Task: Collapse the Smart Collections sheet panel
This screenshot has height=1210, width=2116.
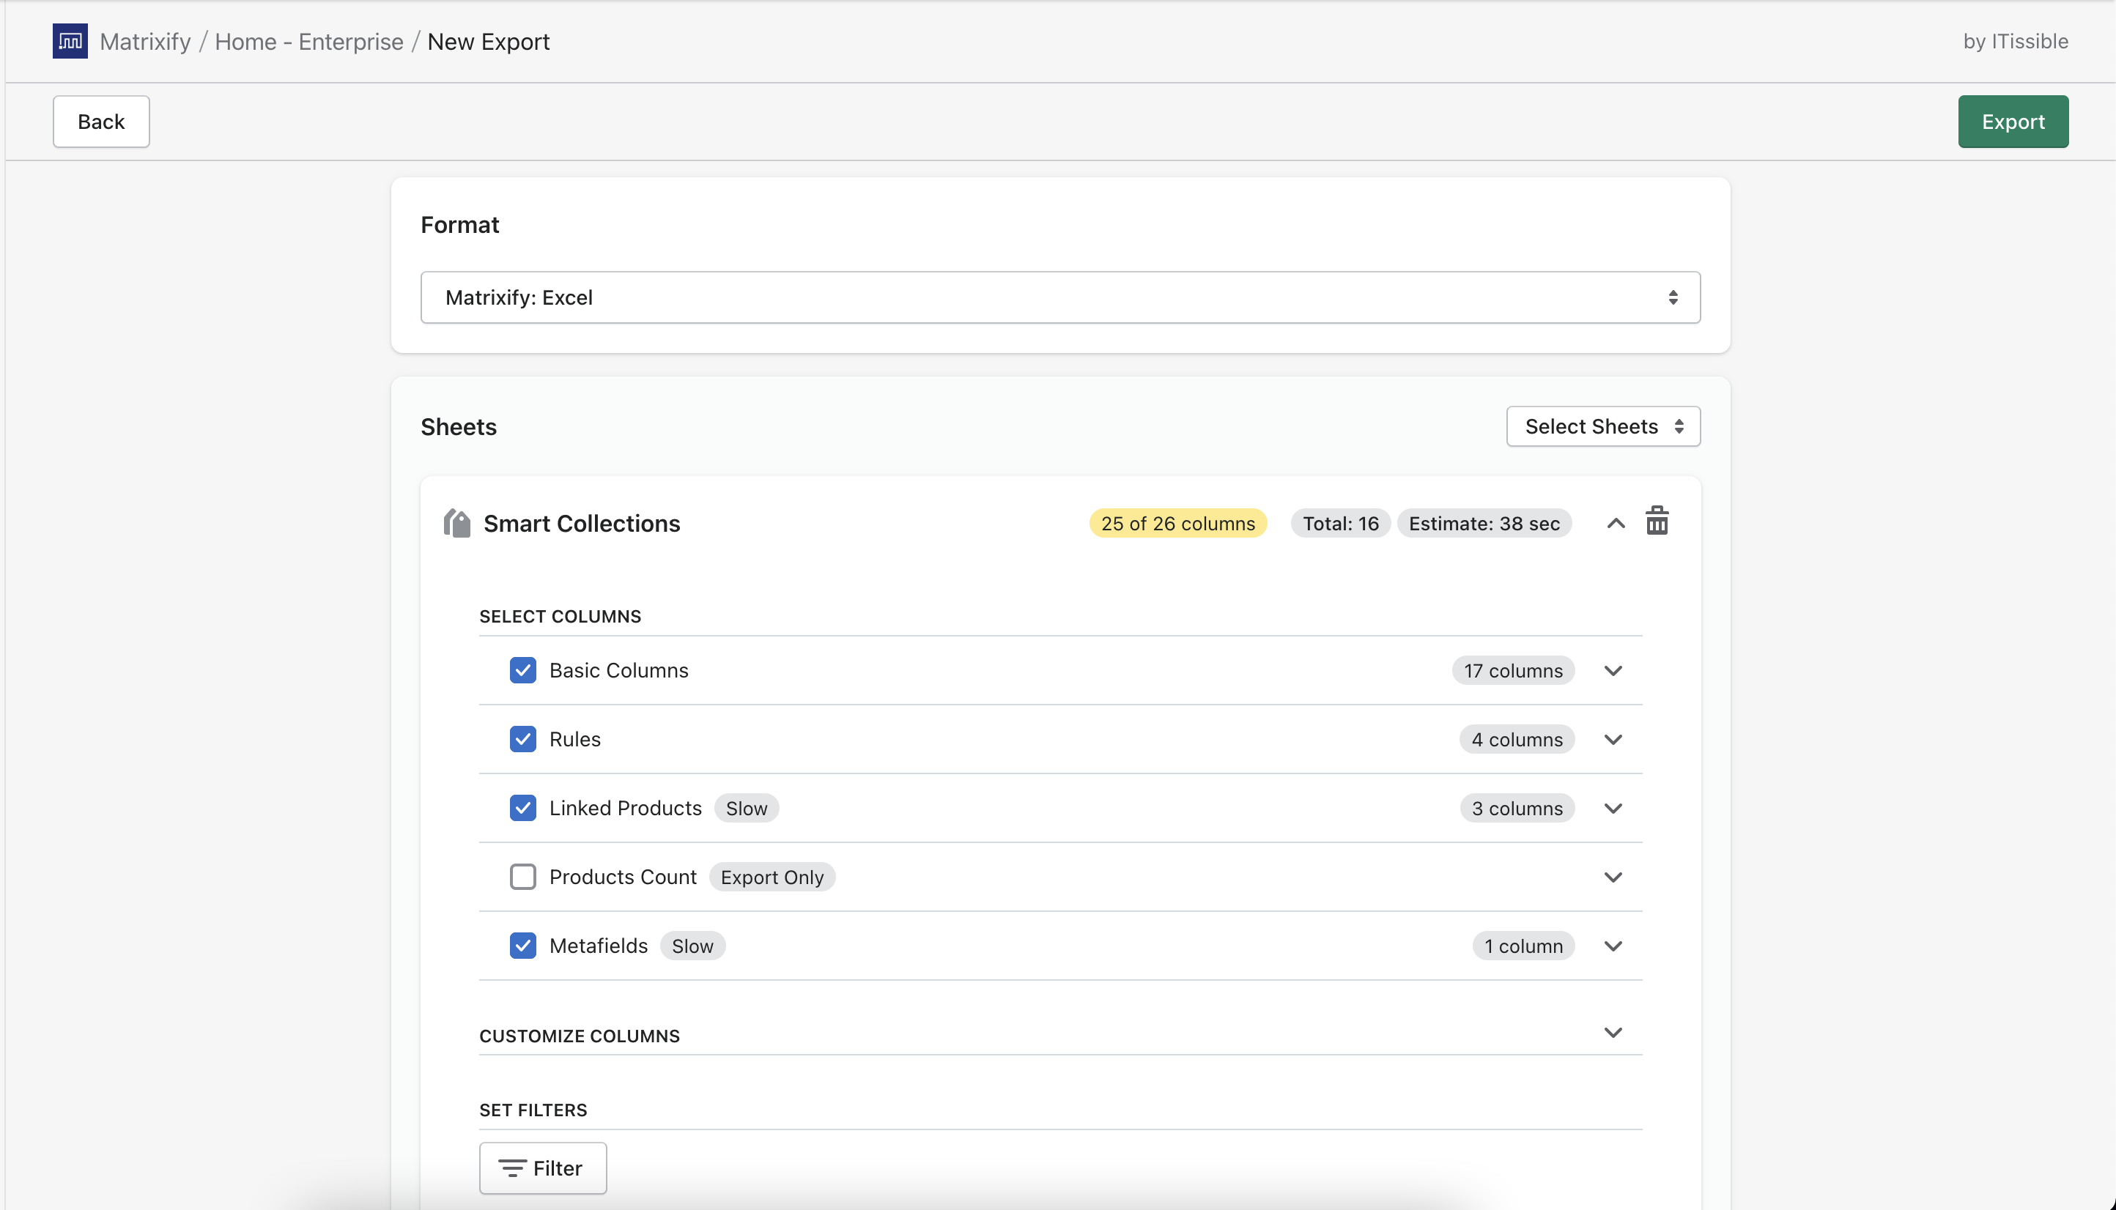Action: click(x=1615, y=524)
